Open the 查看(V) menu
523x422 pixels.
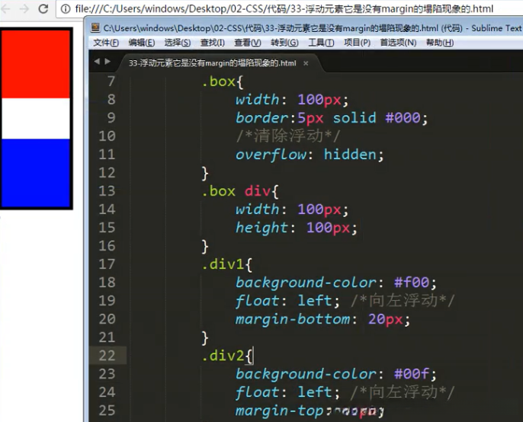248,43
